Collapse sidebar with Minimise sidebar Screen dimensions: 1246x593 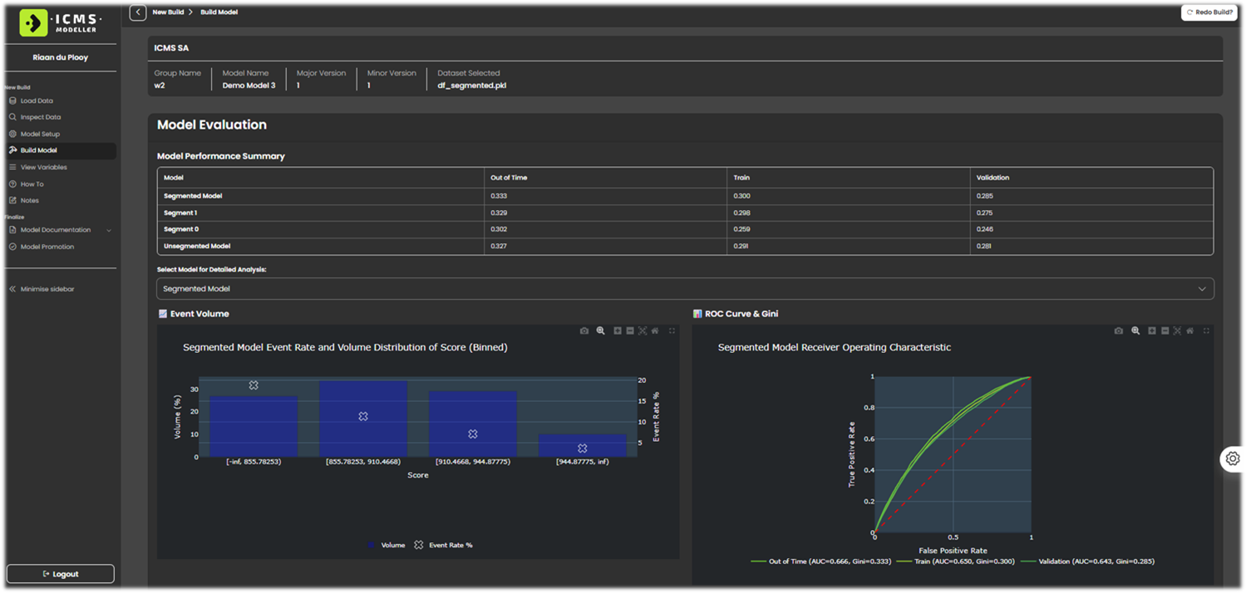click(x=47, y=289)
